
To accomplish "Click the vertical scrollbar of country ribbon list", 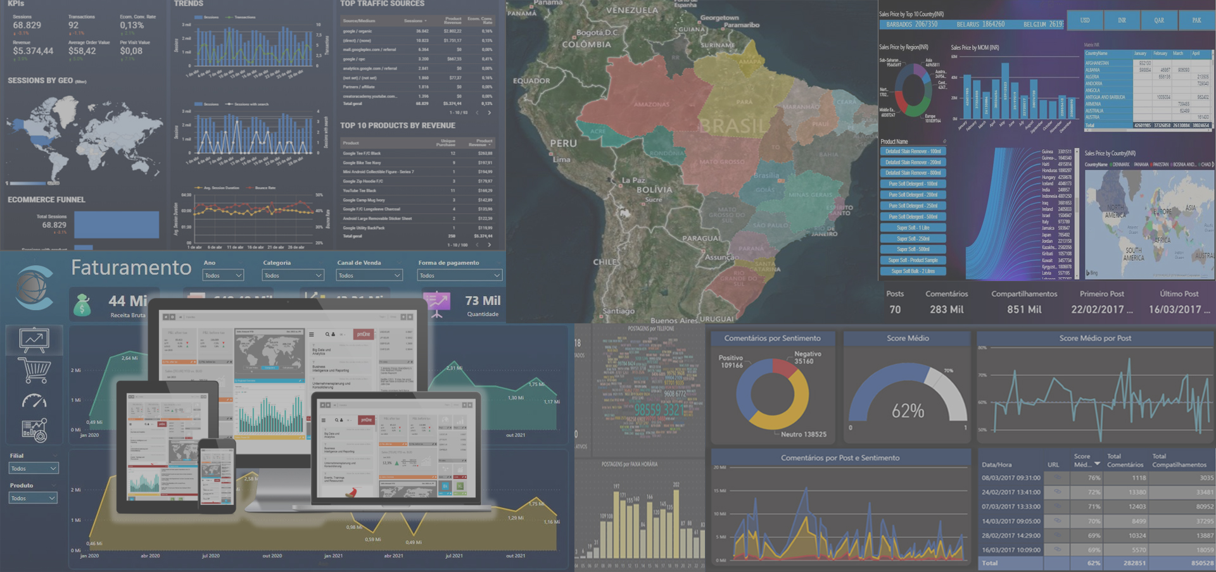I will (x=1075, y=213).
